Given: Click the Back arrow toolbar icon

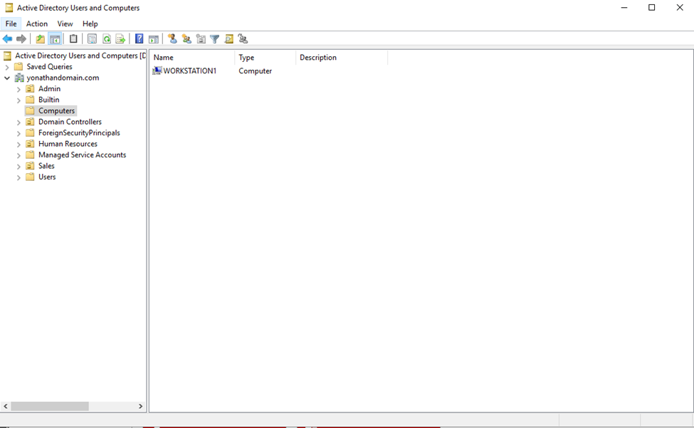Looking at the screenshot, I should 8,39.
